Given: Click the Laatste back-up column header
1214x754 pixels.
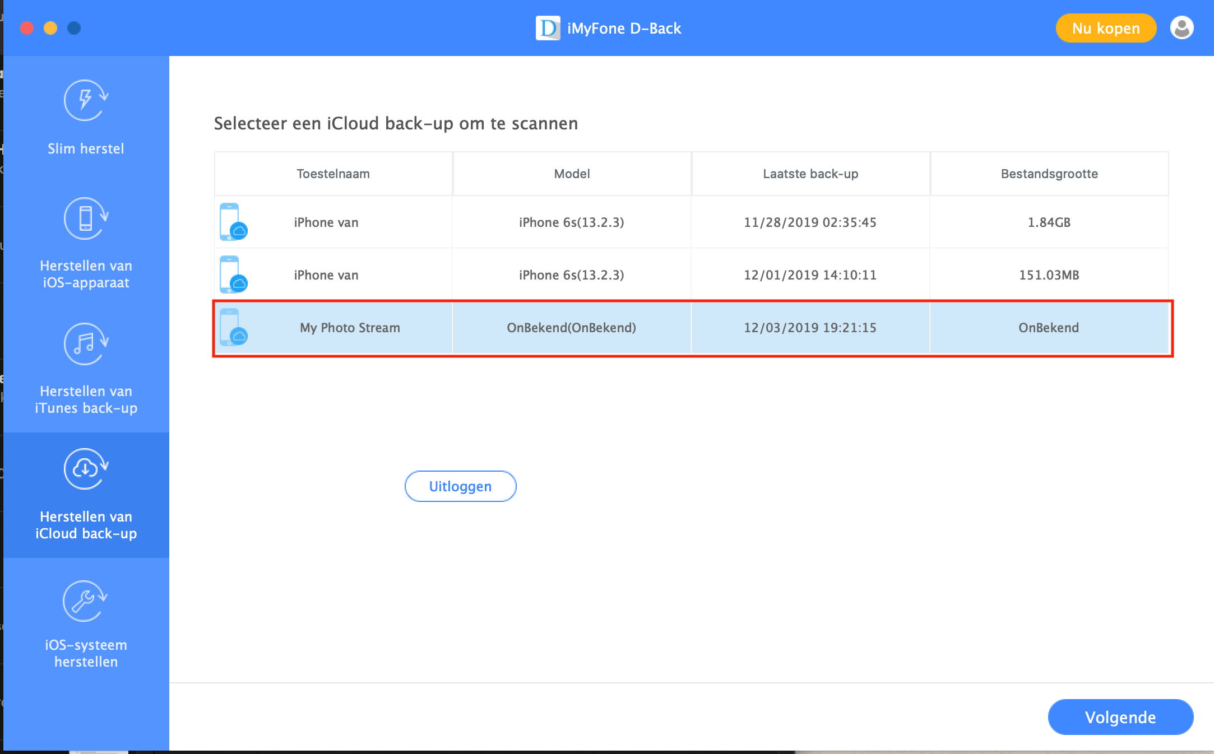Looking at the screenshot, I should coord(810,174).
